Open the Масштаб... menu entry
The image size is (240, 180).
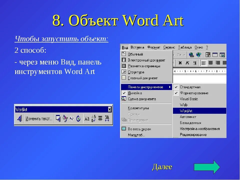point(146,135)
